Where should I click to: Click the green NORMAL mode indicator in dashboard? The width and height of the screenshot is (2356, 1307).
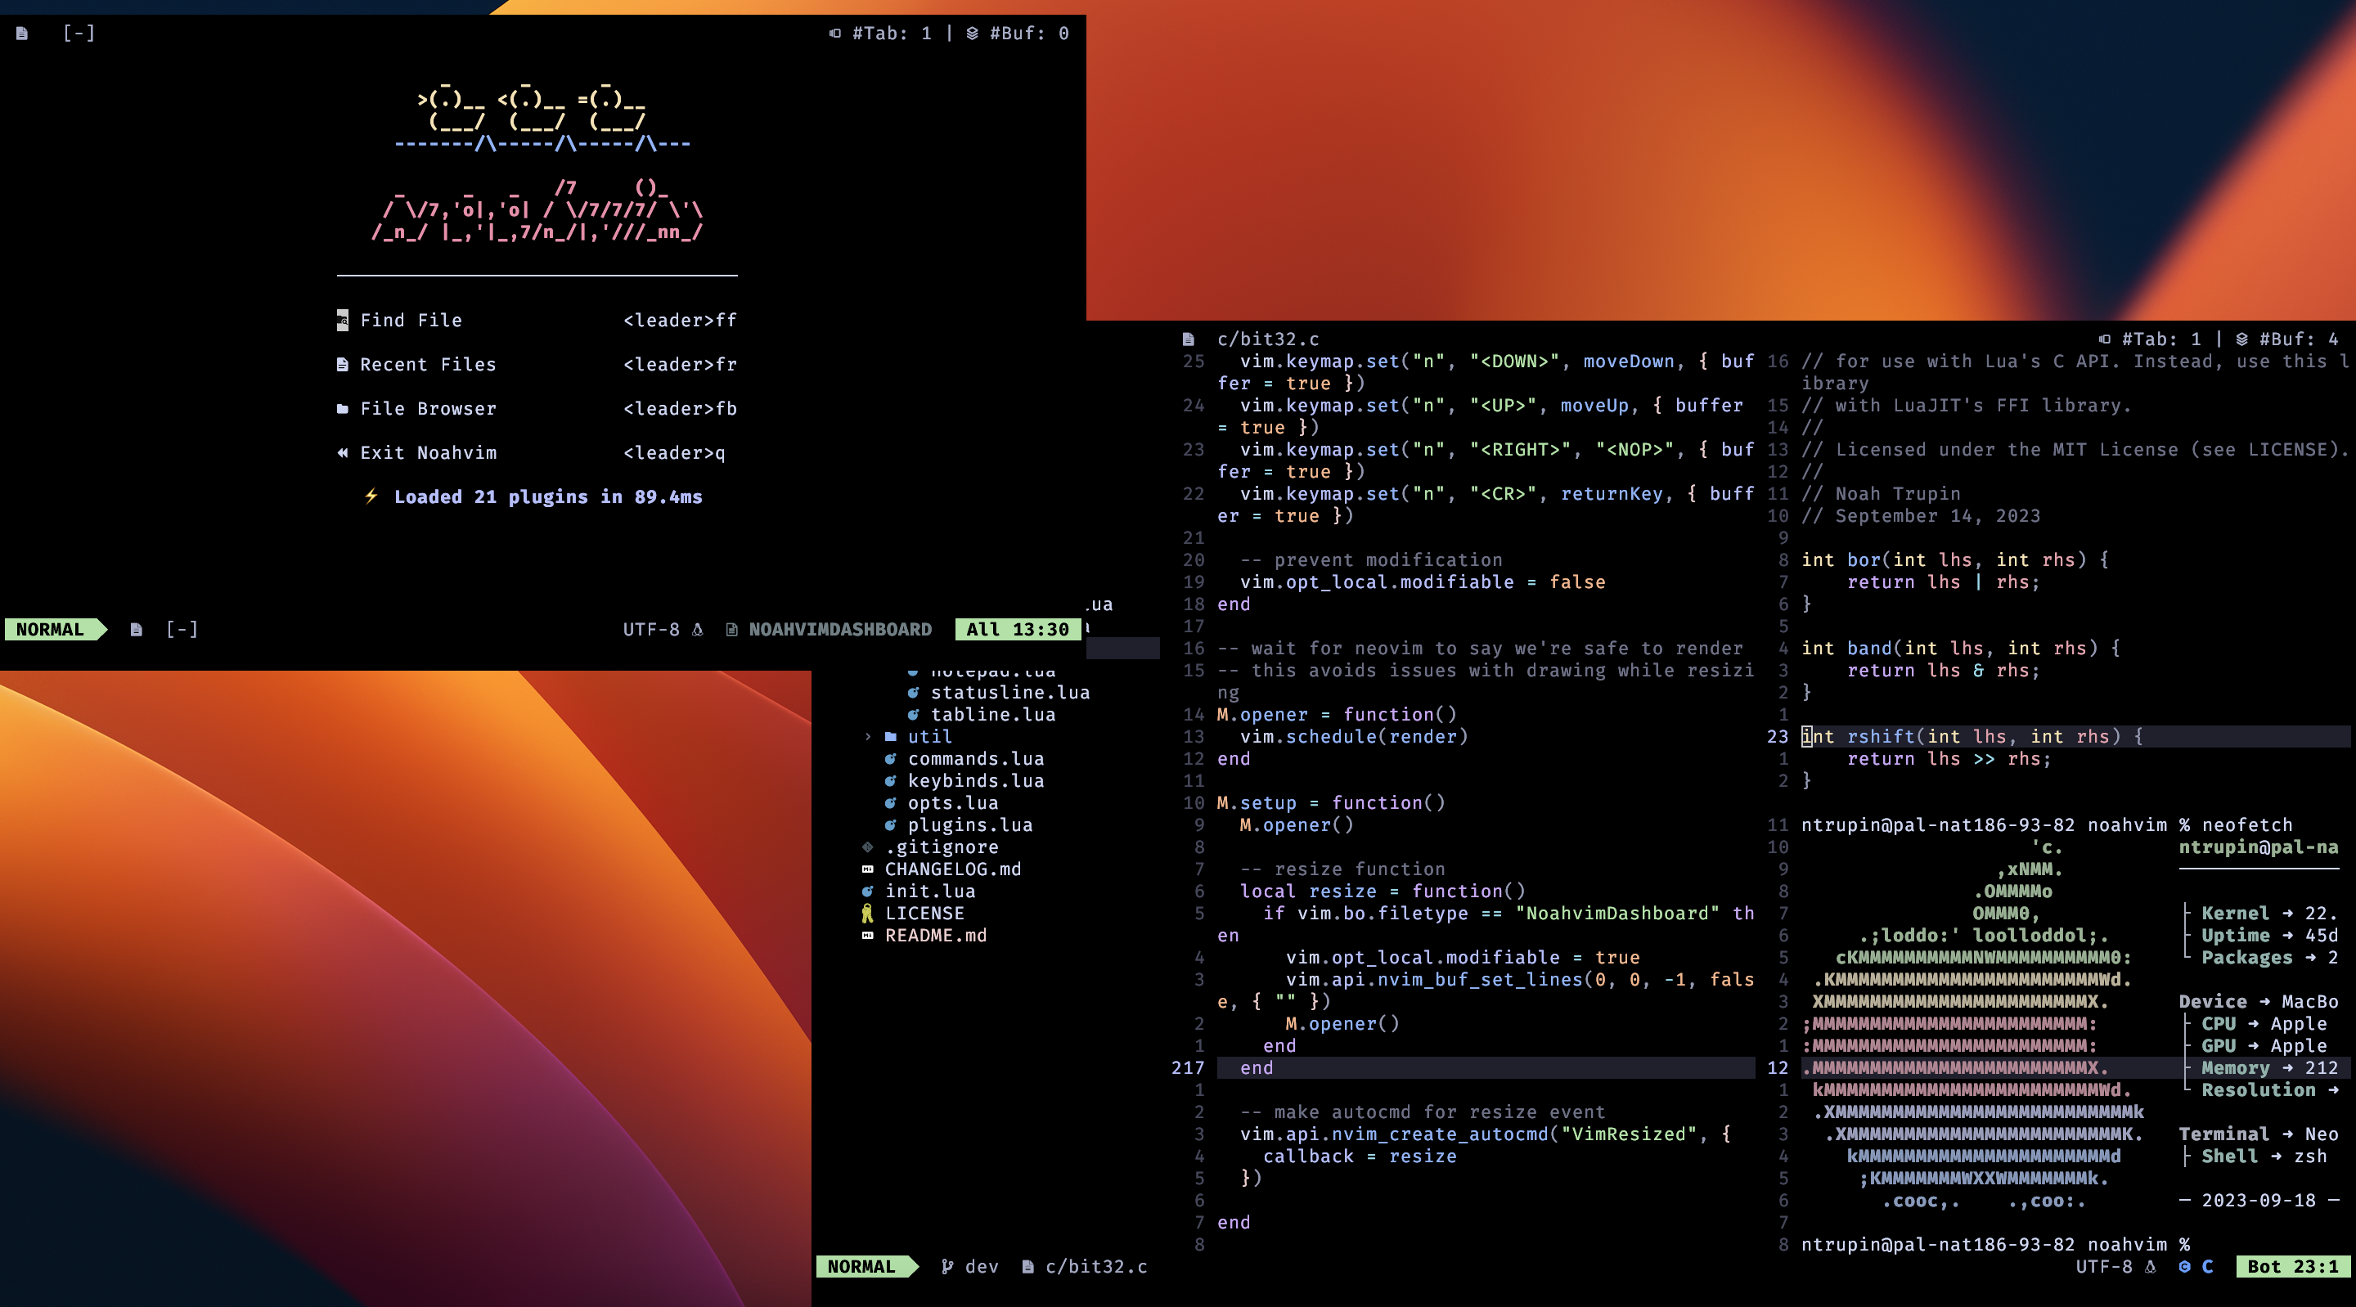(50, 629)
